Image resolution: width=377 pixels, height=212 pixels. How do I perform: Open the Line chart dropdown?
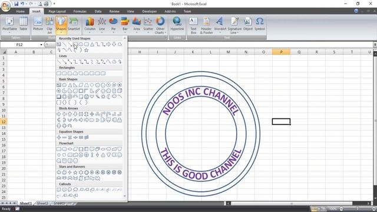click(102, 25)
